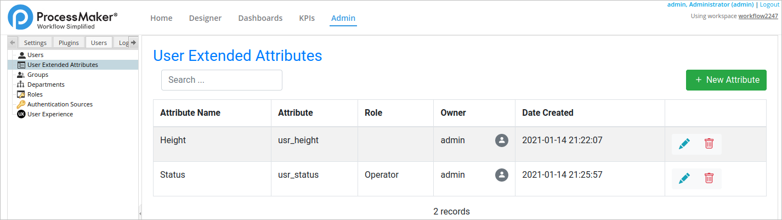Click the New Attribute button
The image size is (782, 220).
pyautogui.click(x=726, y=80)
